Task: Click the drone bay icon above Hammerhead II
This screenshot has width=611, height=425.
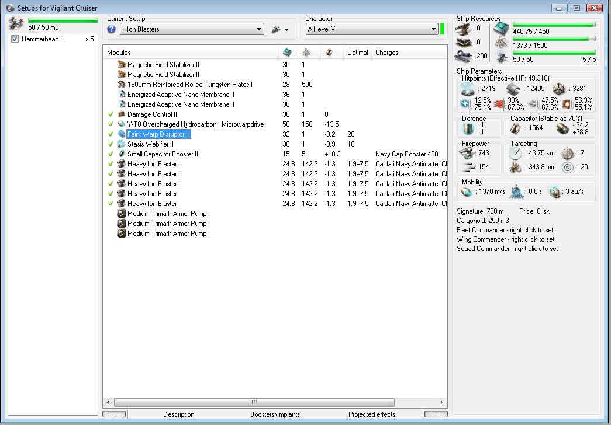Action: 16,24
